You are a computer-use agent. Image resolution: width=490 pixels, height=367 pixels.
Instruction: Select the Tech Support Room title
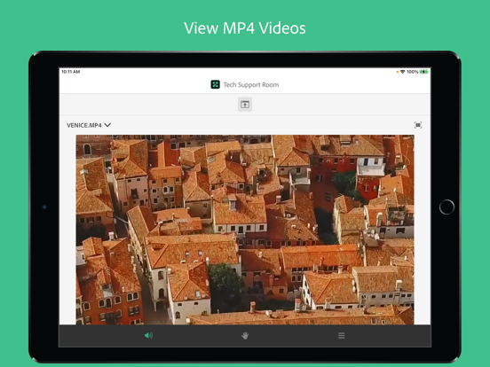[251, 85]
